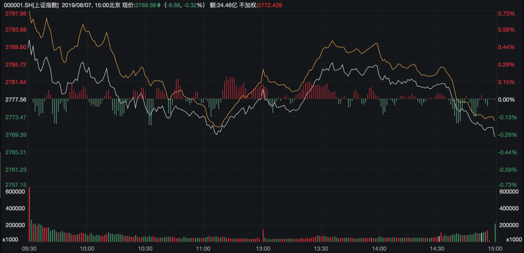The image size is (524, 253).
Task: Click the 2773.47 price axis label
Action: (16, 117)
